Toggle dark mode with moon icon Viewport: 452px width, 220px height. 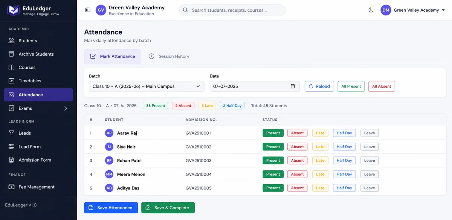click(371, 10)
